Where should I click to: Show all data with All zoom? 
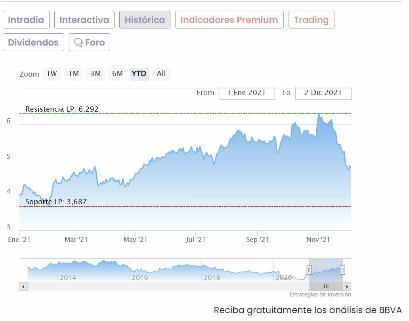point(161,74)
